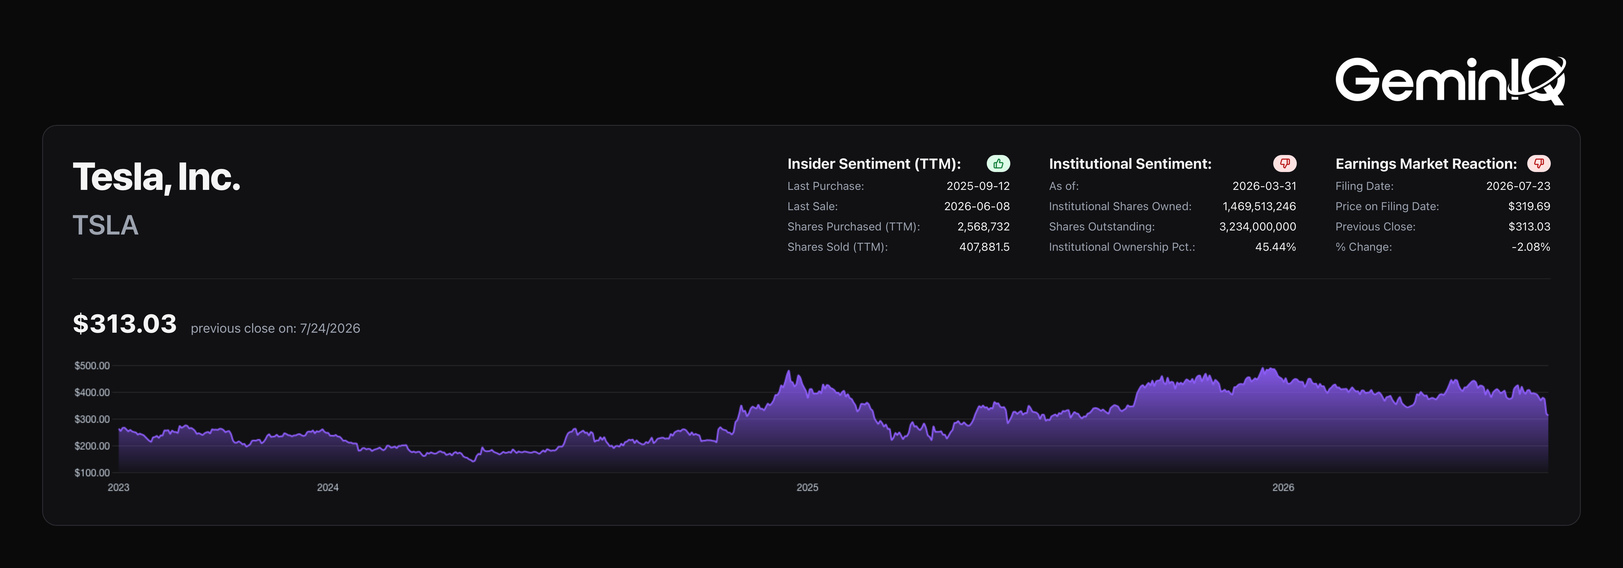This screenshot has width=1623, height=568.
Task: Click the Shares Sold (TTM) label
Action: (x=837, y=247)
